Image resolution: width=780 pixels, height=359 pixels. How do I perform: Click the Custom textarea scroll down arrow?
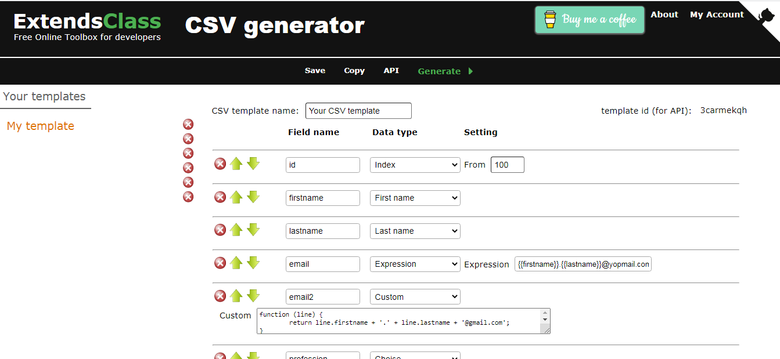pos(545,320)
